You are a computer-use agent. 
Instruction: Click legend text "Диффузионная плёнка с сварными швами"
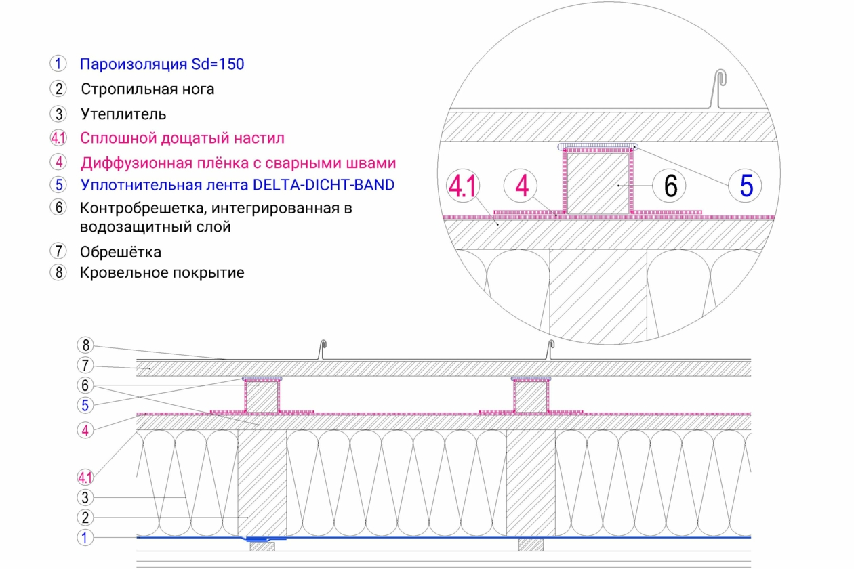point(239,163)
